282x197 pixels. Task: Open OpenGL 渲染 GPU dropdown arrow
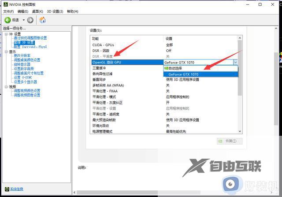pyautogui.click(x=235, y=62)
